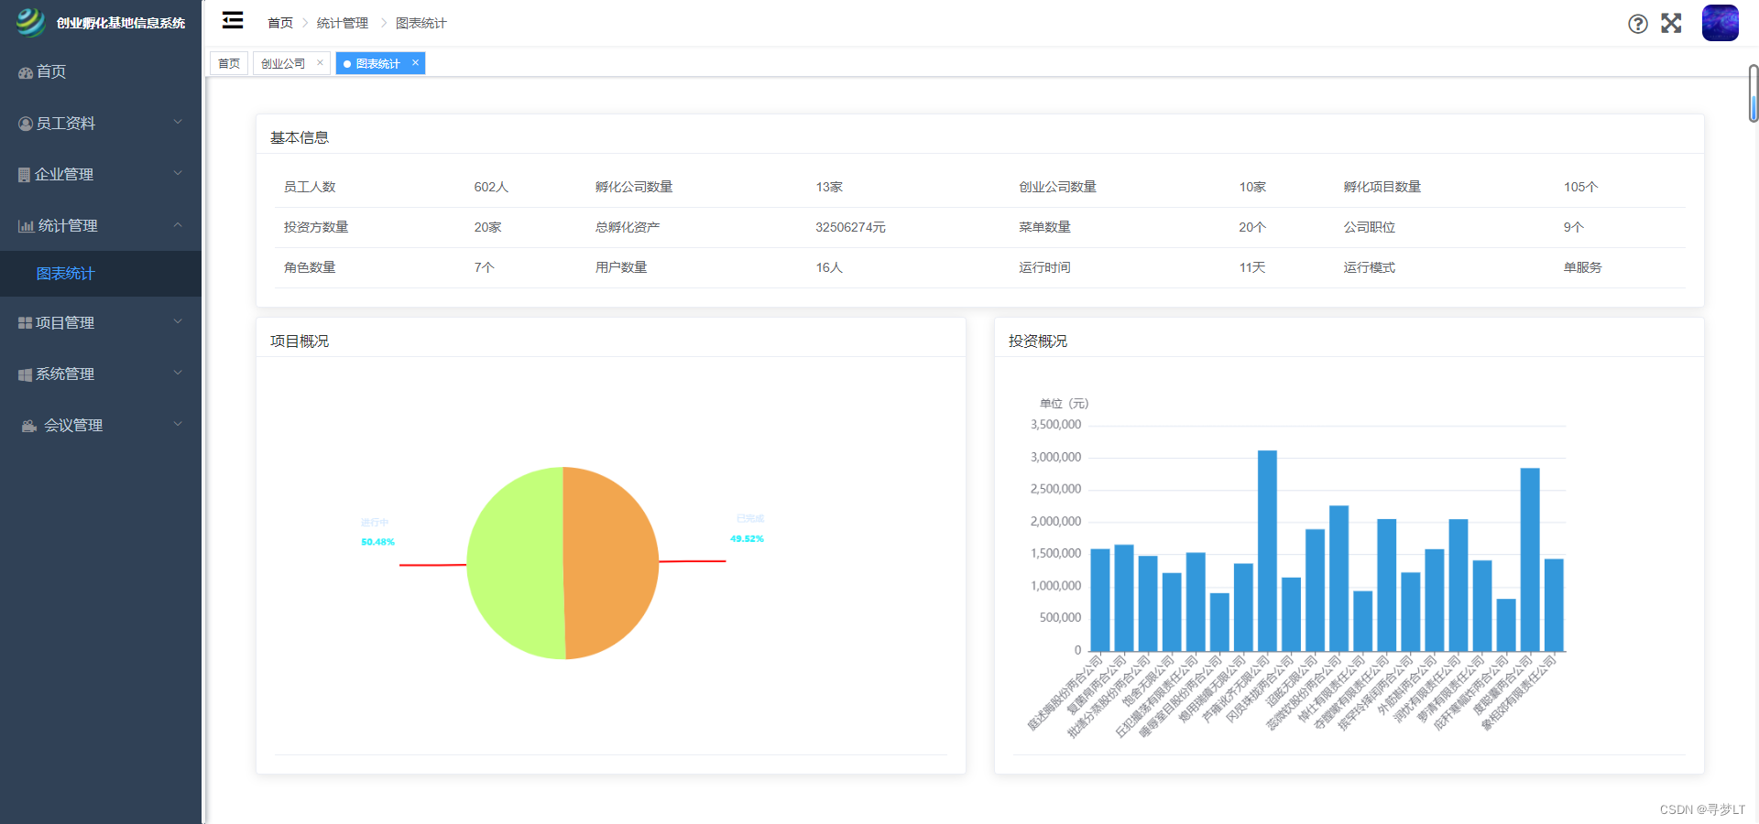Switch to the 首页 page tab
The height and width of the screenshot is (824, 1759).
coord(229,63)
